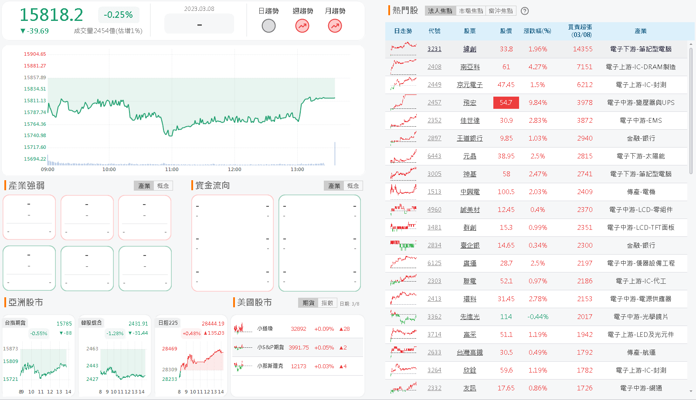Switch to the 法人焦點 tab
696x400 pixels.
click(x=440, y=11)
